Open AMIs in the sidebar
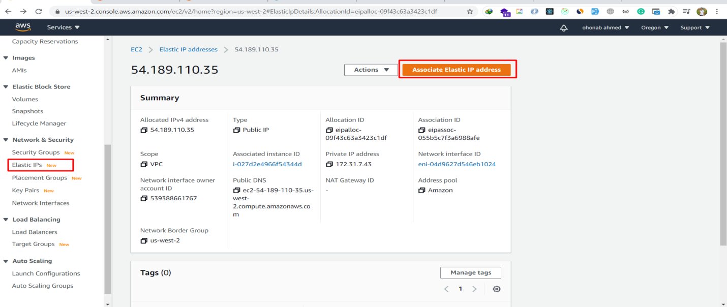The height and width of the screenshot is (307, 727). 19,71
